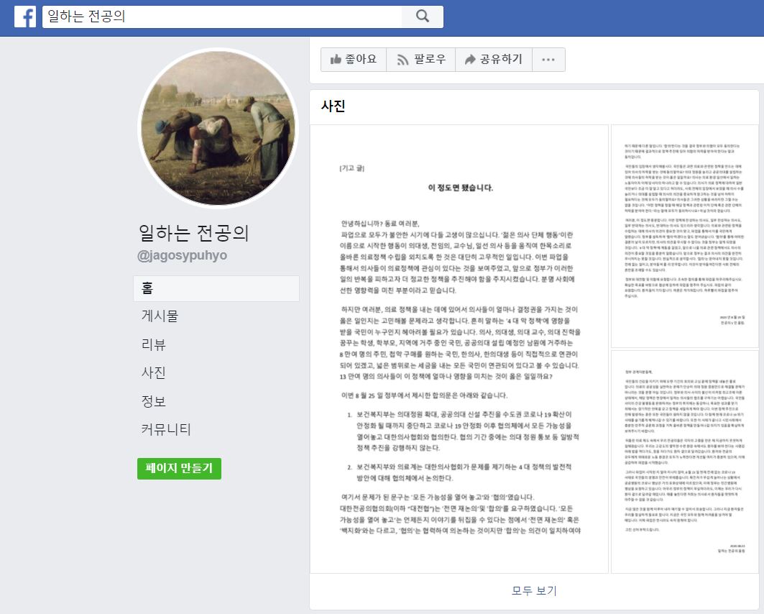This screenshot has width=764, height=614.
Task: Navigate to 커뮤니티 in the sidebar
Action: [166, 429]
